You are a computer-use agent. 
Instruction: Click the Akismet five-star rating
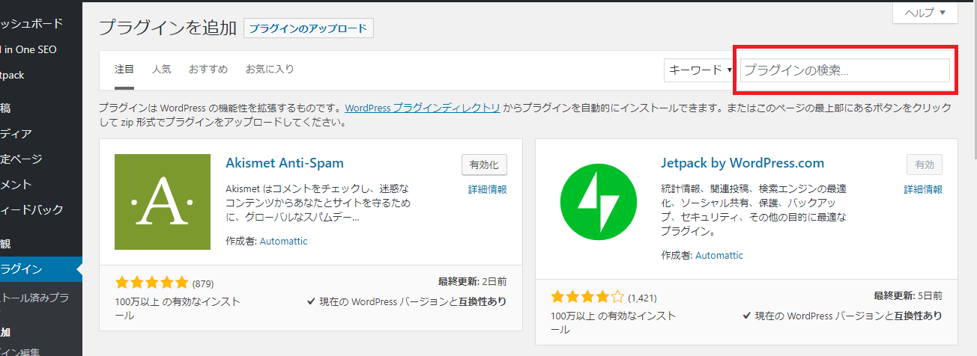(152, 283)
